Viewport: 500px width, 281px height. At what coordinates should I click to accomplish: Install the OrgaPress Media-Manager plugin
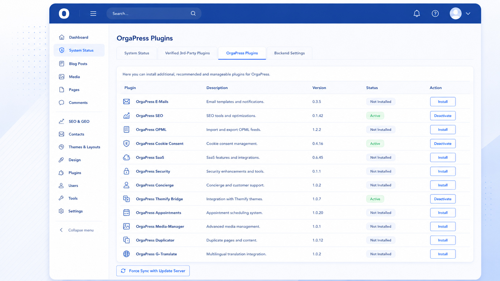click(443, 226)
